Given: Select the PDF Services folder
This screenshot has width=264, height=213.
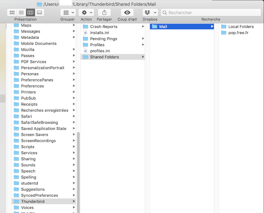Looking at the screenshot, I should click(44, 62).
